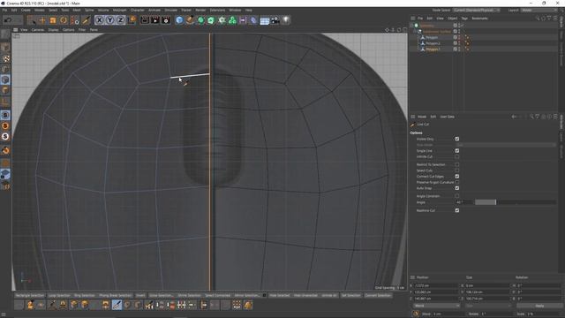Open Render Settings clapperboard gear icon
565x318 pixels.
(166, 20)
